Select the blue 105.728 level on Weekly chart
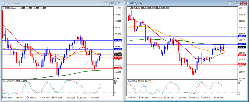This screenshot has width=249, height=102. (118, 40)
